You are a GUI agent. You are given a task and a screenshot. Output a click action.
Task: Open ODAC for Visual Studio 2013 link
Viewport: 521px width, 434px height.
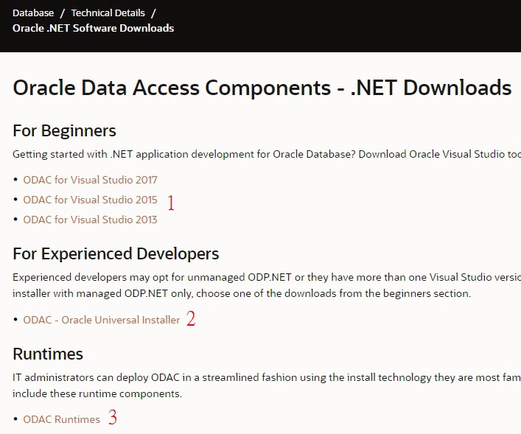(x=90, y=220)
